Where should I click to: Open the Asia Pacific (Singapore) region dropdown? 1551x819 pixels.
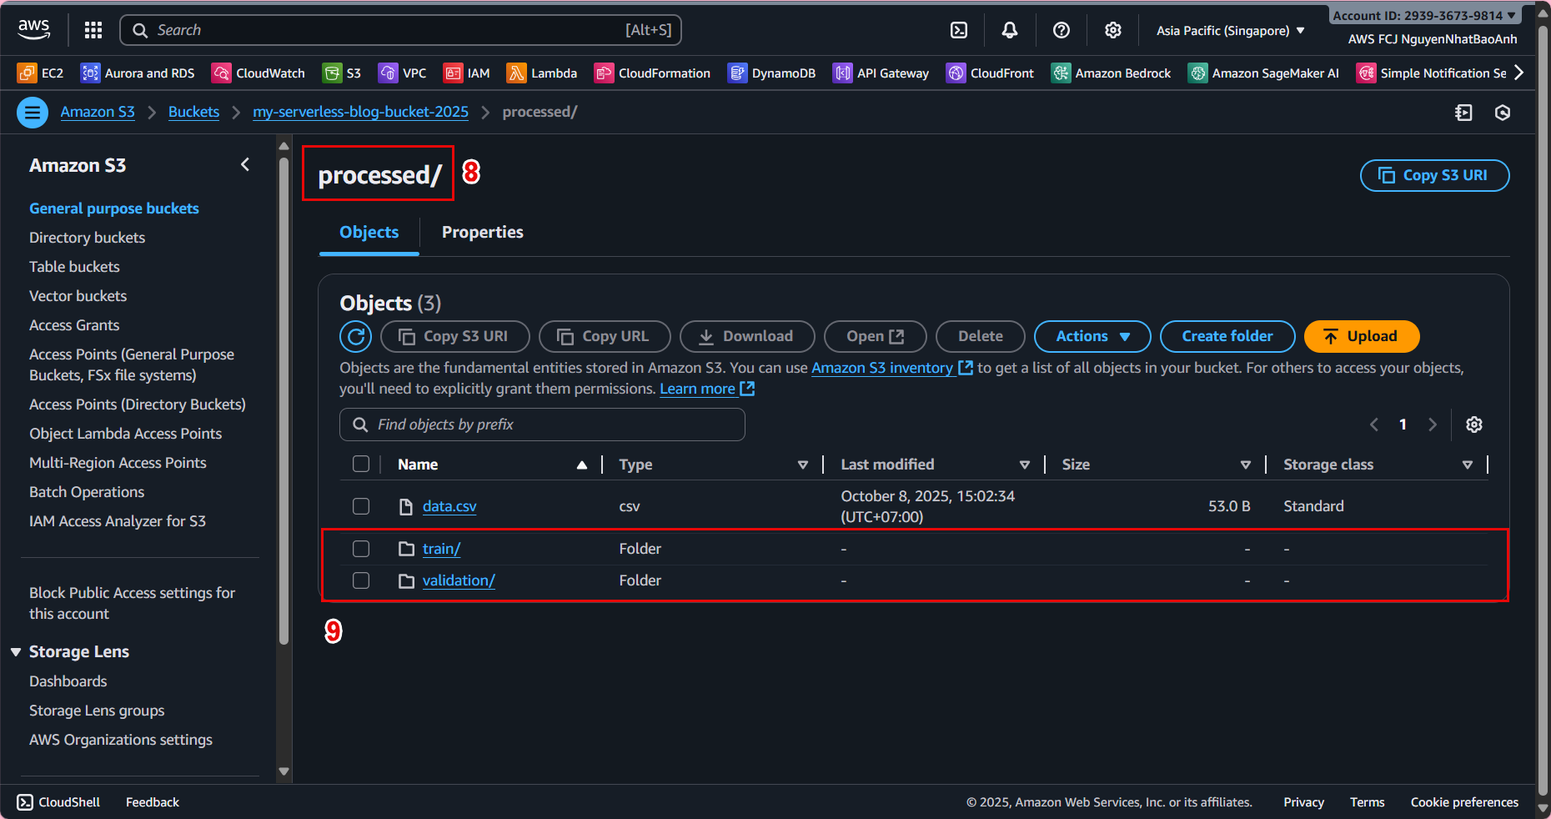point(1230,31)
